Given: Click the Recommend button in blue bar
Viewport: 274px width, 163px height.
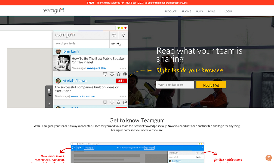Looking at the screenshot, I should click(x=149, y=148).
